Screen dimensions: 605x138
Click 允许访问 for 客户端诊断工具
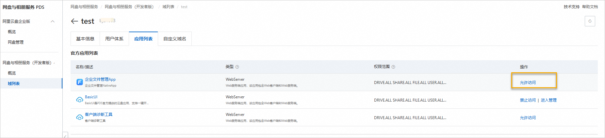(x=528, y=117)
